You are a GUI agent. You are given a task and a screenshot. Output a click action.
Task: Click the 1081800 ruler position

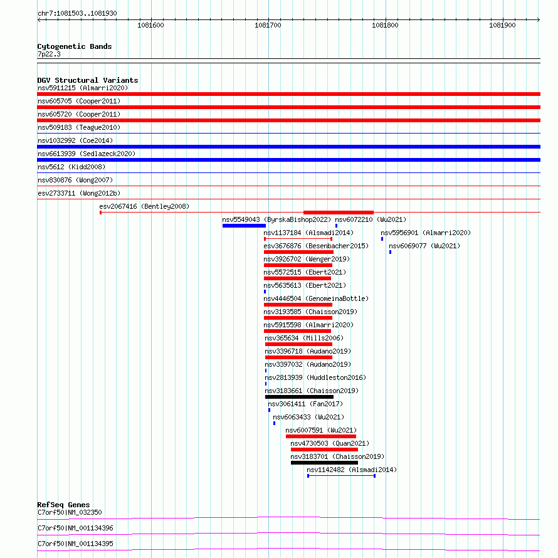(385, 25)
